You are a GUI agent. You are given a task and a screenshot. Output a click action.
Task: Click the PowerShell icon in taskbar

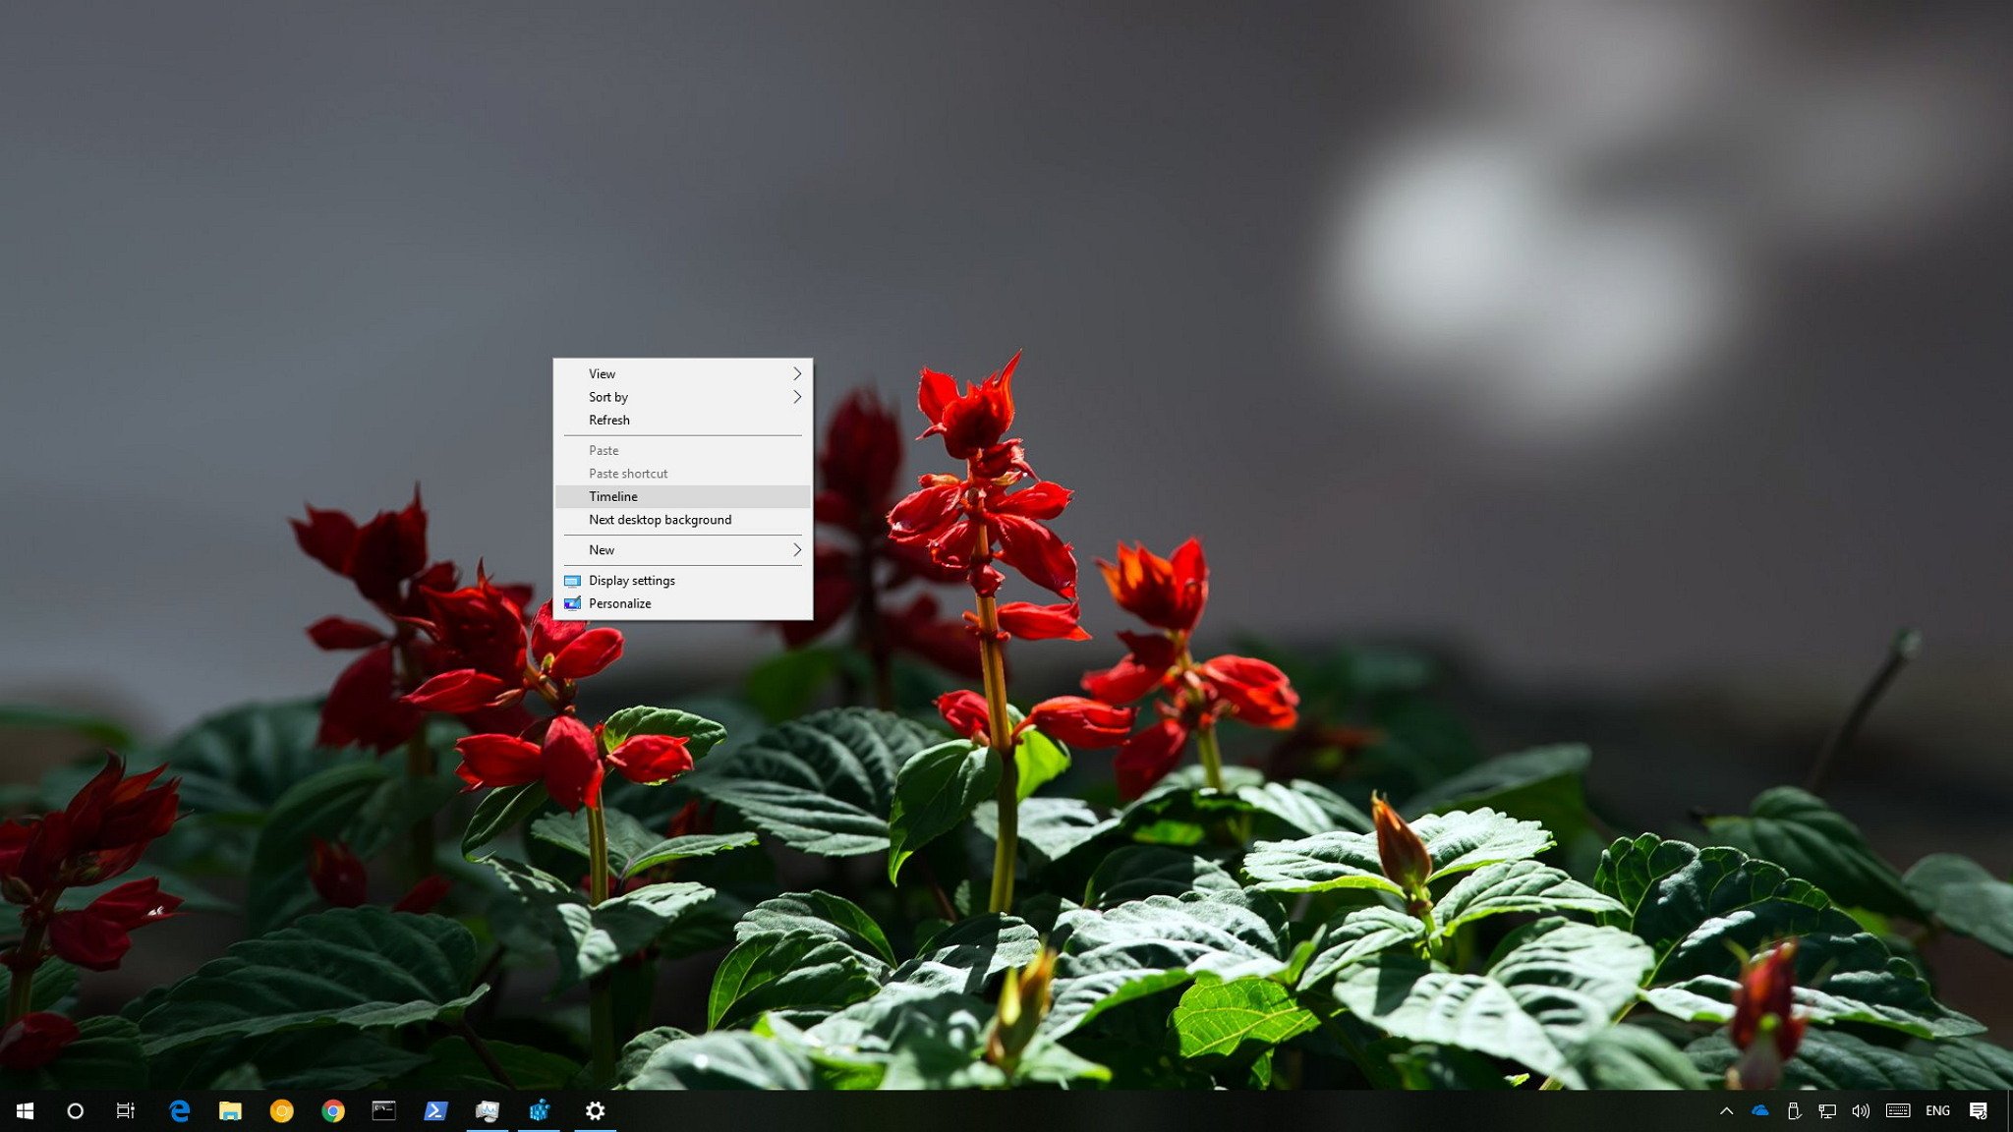coord(434,1111)
